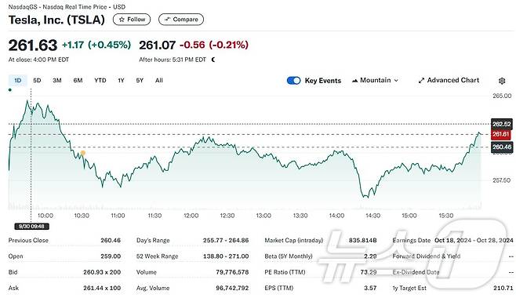Open the Advanced Chart link

click(x=449, y=80)
